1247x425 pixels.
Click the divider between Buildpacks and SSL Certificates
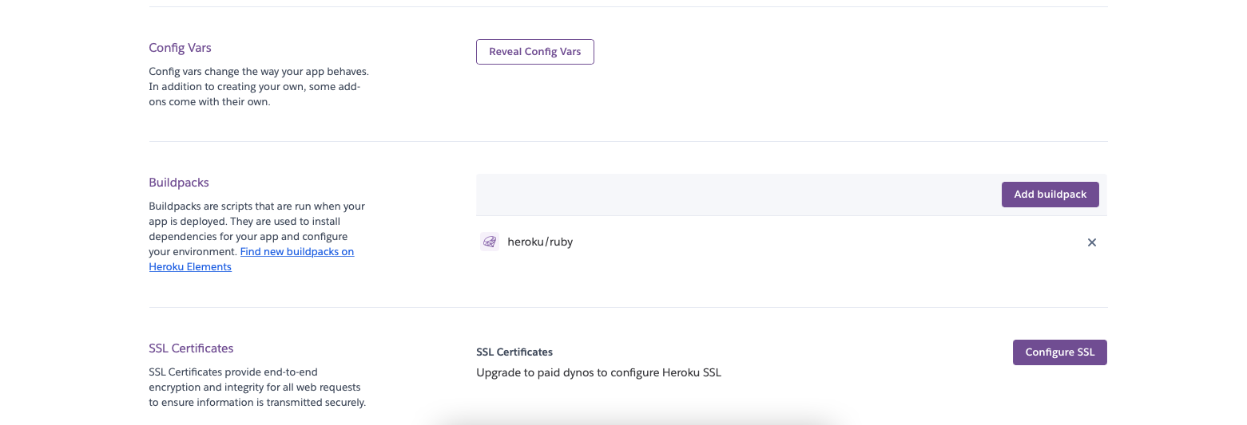coord(628,308)
